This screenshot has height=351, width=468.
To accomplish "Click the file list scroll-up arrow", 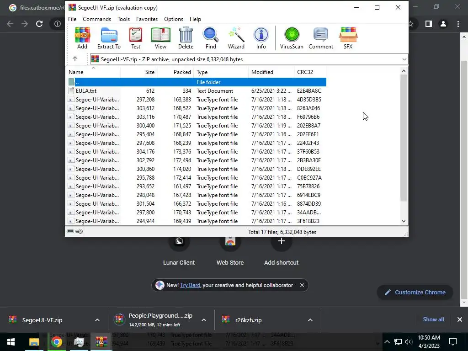I will [404, 71].
